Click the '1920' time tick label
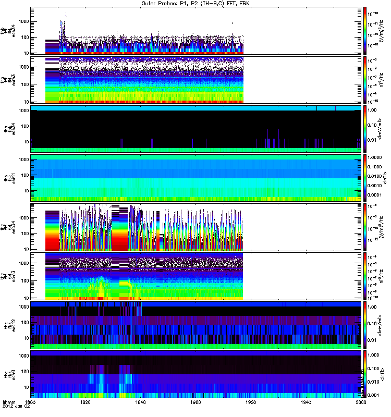391x417 pixels. [x=251, y=402]
